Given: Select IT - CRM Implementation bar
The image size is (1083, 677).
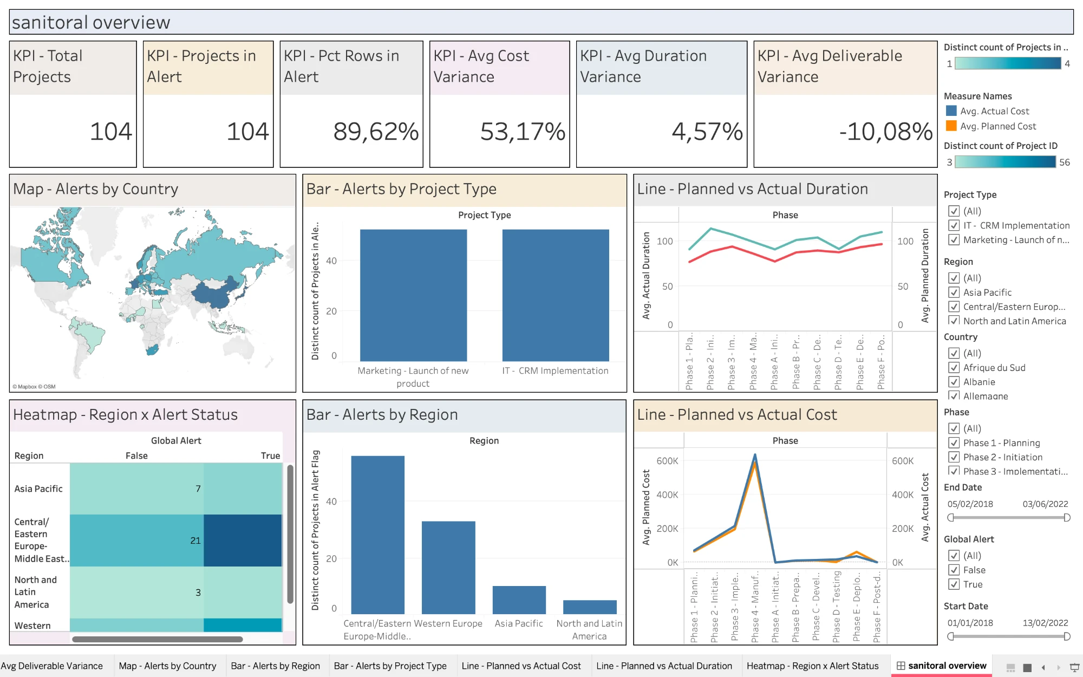Looking at the screenshot, I should coord(556,295).
